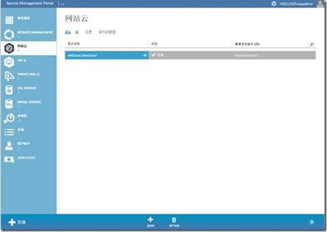Click the MYSQL SERVERS label text
Image resolution: width=327 pixels, height=232 pixels.
pos(29,102)
